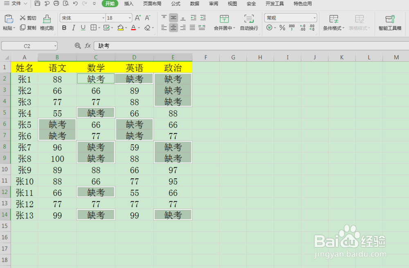409x268 pixels.
Task: Click the 粘贴 paste button
Action: click(8, 23)
